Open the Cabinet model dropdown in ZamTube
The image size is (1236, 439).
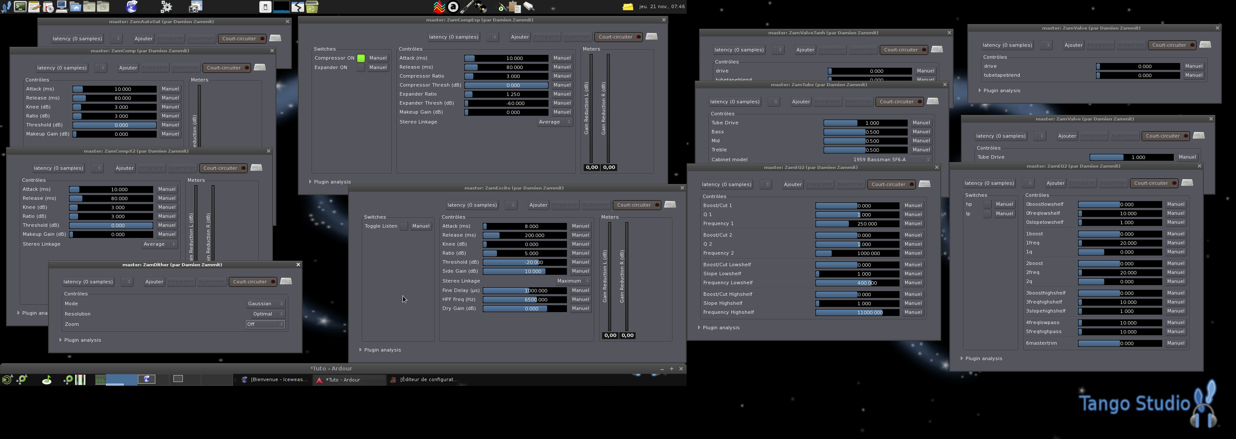click(891, 159)
